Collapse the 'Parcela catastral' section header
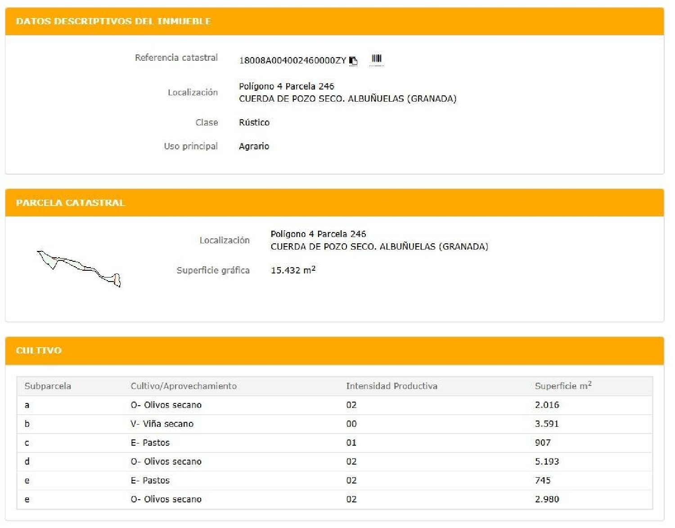Image resolution: width=675 pixels, height=528 pixels. 70,203
